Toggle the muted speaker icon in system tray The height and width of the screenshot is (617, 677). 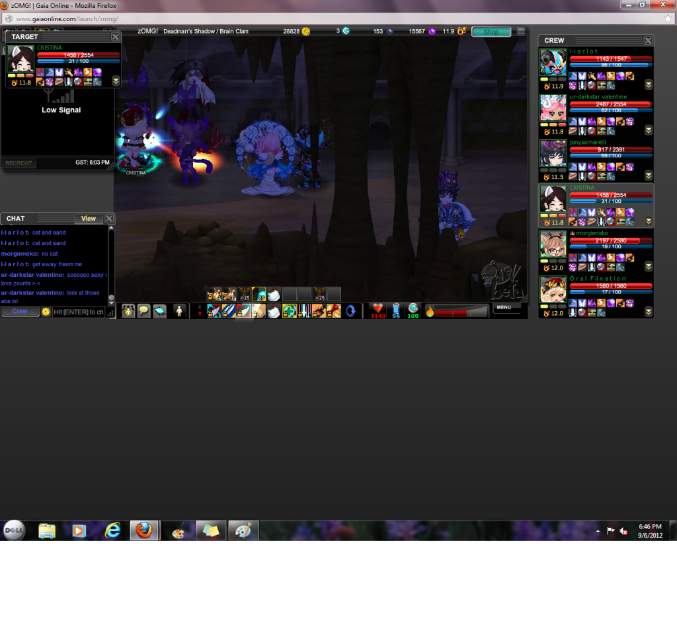coord(623,531)
